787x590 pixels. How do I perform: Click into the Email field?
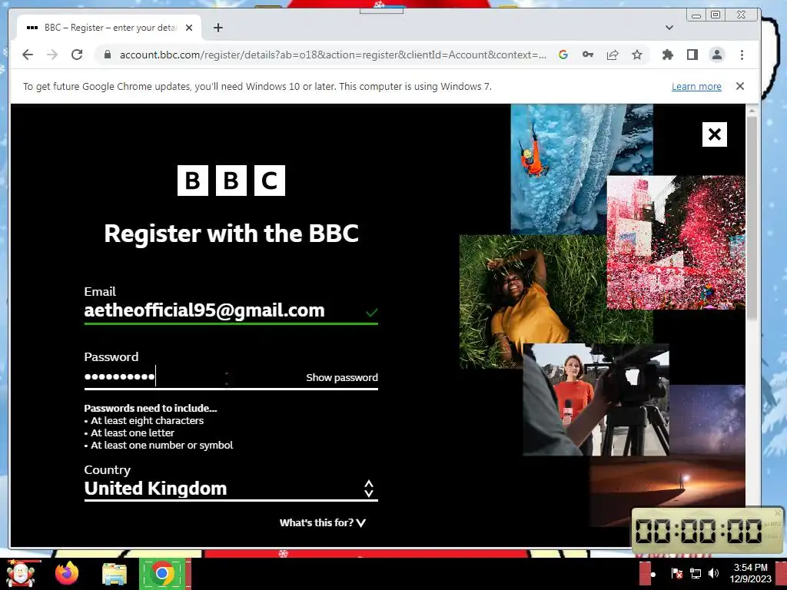click(x=231, y=310)
